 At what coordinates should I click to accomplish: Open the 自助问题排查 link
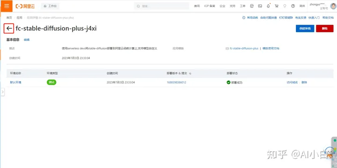tap(269, 18)
